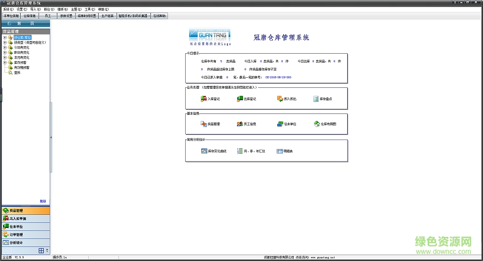Click the 在线帮助 toolbar button
This screenshot has height=261, width=483.
pos(159,16)
